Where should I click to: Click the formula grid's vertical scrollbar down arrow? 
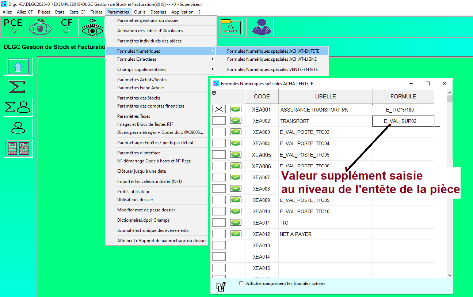coord(450,275)
